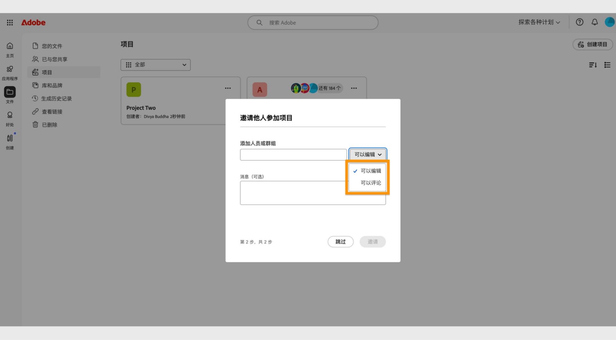Click the search magnifier icon
The height and width of the screenshot is (340, 616).
coord(260,23)
